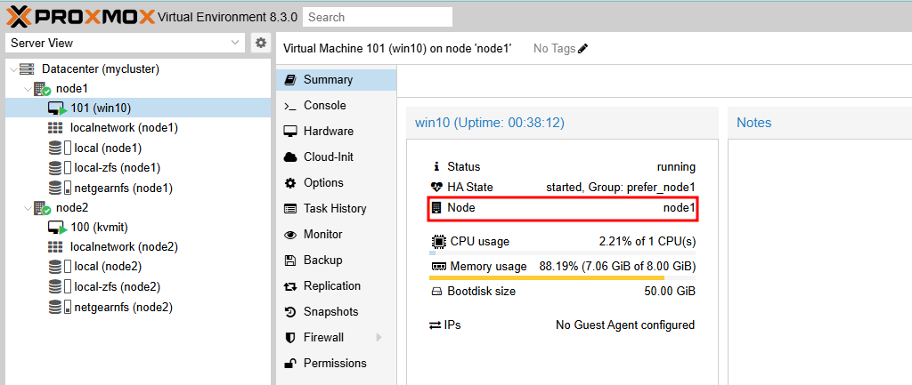The image size is (912, 385).
Task: Click the grid icon of localnetwork (node1)
Action: (55, 128)
